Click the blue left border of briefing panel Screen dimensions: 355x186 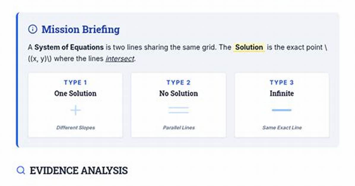tap(17, 80)
